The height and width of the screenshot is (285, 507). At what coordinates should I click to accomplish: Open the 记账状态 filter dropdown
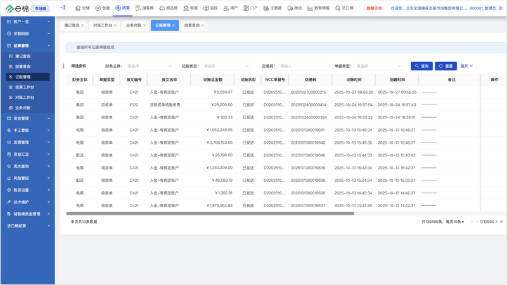coord(226,66)
